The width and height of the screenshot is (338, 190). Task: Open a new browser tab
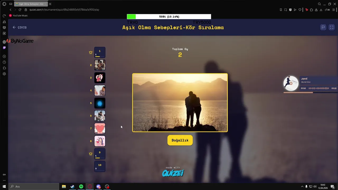pos(50,4)
